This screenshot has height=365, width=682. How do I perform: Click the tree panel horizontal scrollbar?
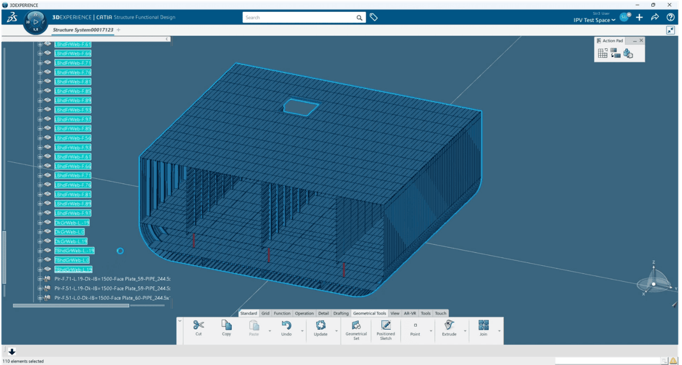(x=71, y=305)
